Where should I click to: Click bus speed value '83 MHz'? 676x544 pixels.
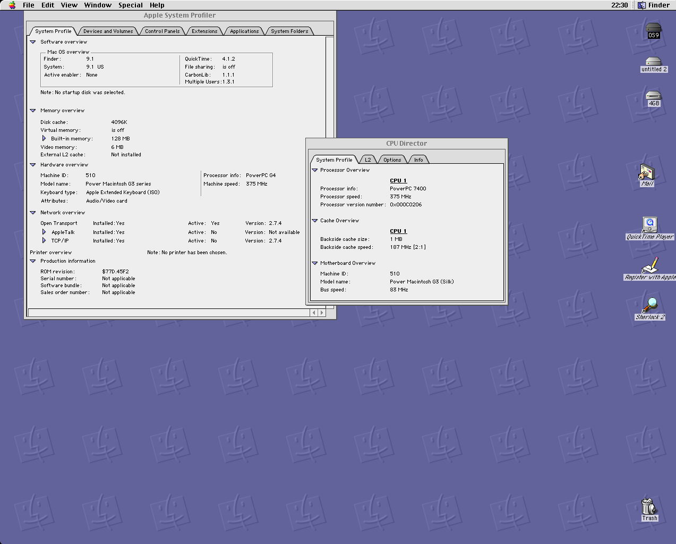399,290
